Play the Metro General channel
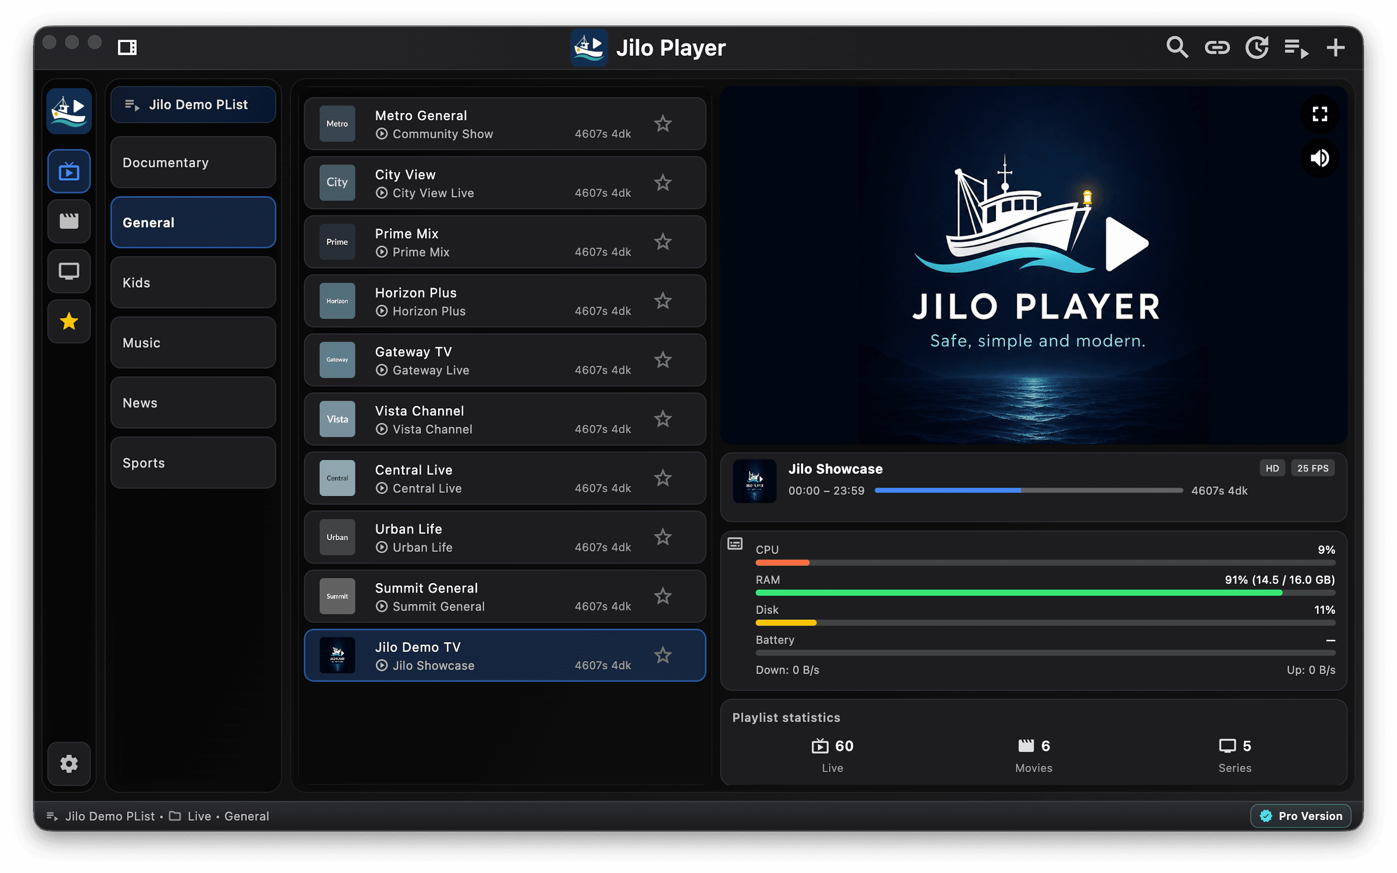1397x873 pixels. (504, 124)
